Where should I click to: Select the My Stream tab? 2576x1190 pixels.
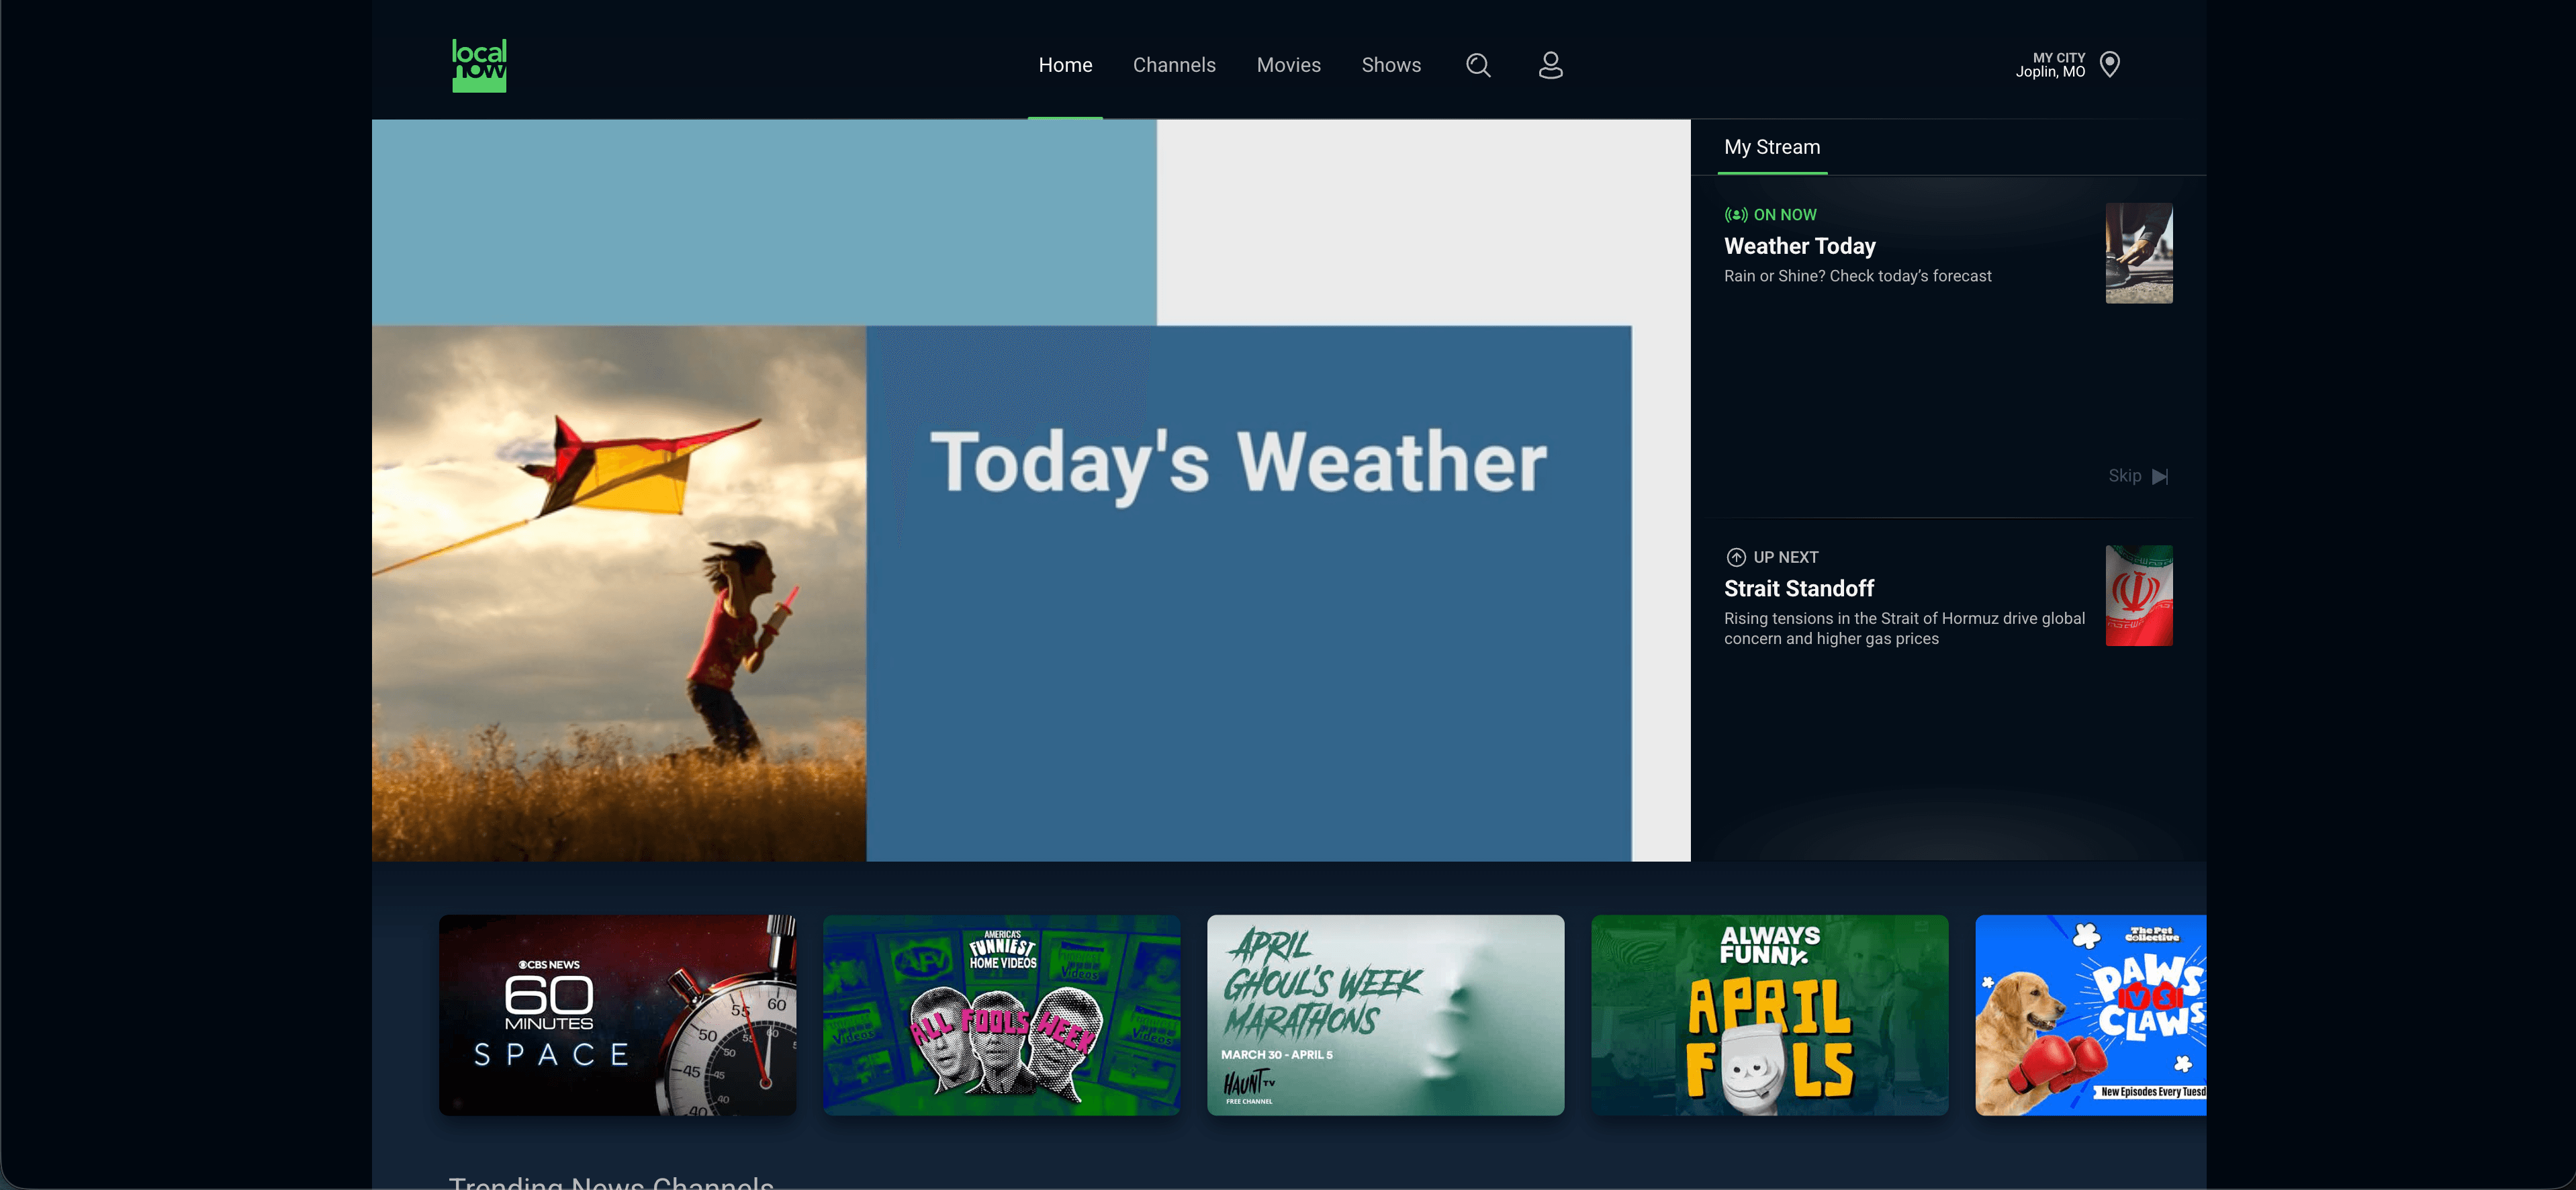[x=1772, y=147]
